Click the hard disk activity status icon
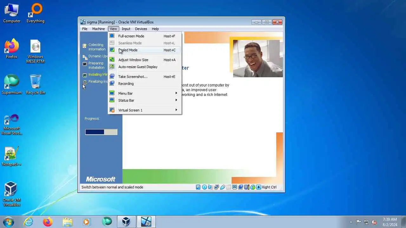The image size is (406, 228). point(198,187)
